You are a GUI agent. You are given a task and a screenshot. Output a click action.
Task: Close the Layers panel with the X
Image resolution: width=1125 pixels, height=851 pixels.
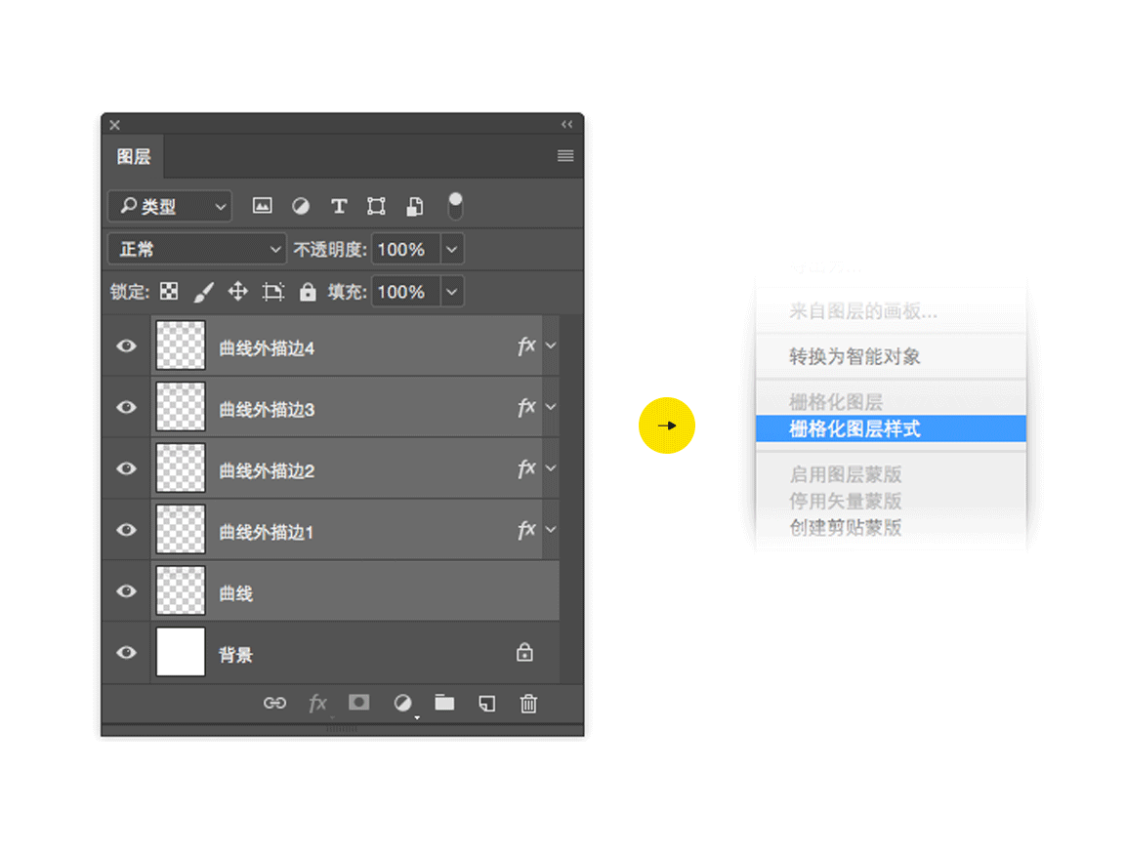pyautogui.click(x=115, y=125)
